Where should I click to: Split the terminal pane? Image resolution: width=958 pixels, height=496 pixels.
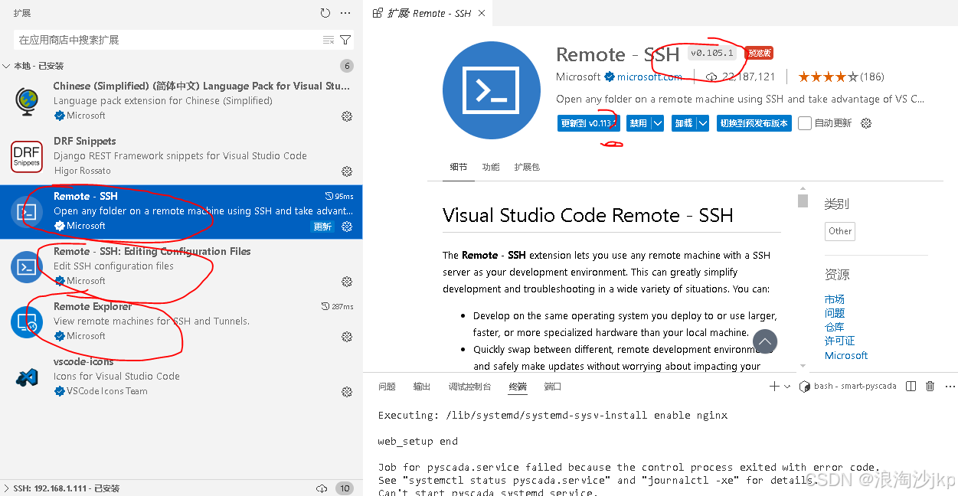point(911,387)
